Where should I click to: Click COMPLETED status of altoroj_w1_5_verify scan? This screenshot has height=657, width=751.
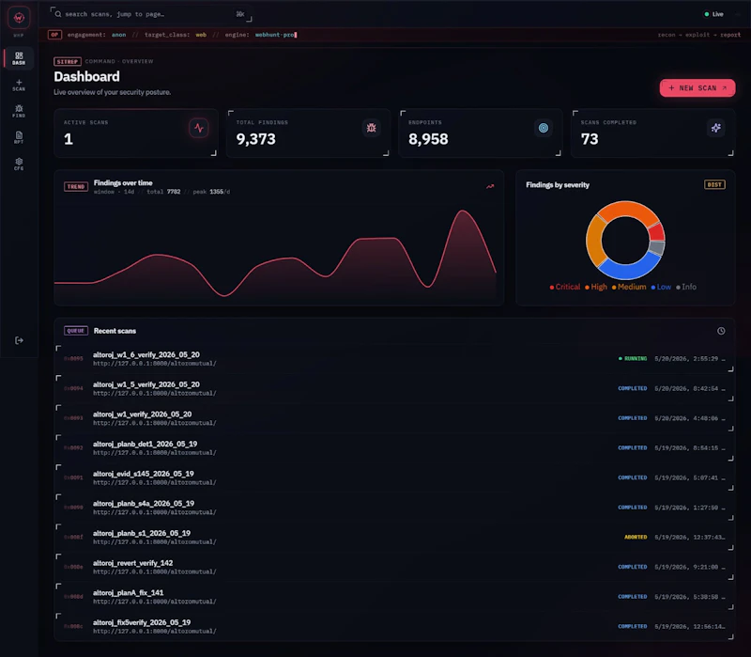632,388
